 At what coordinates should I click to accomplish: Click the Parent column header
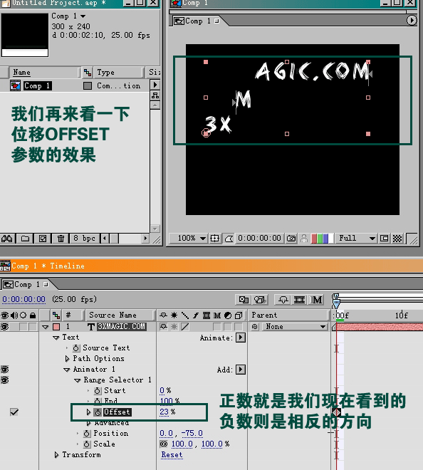[x=288, y=315]
